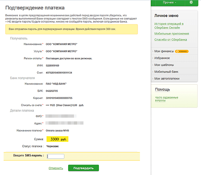The width and height of the screenshot is (201, 175).
Task: Open the Спасибо от Сбербанка link
Action: (x=171, y=40)
